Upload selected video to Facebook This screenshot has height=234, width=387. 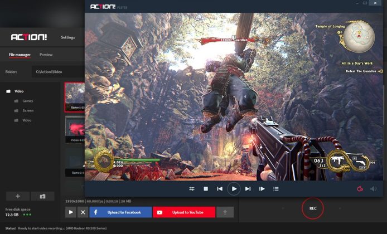(x=120, y=212)
